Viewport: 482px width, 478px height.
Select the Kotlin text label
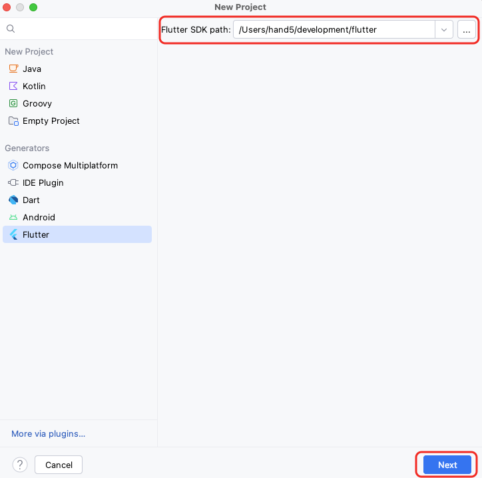click(x=34, y=86)
